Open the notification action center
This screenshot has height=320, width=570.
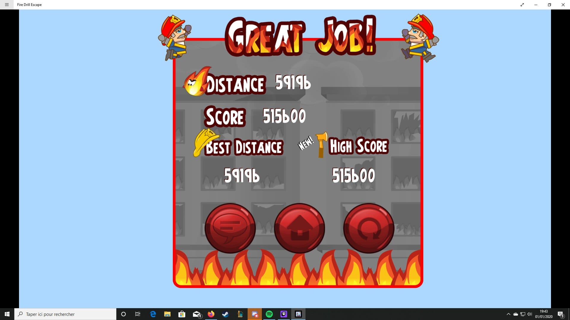560,314
